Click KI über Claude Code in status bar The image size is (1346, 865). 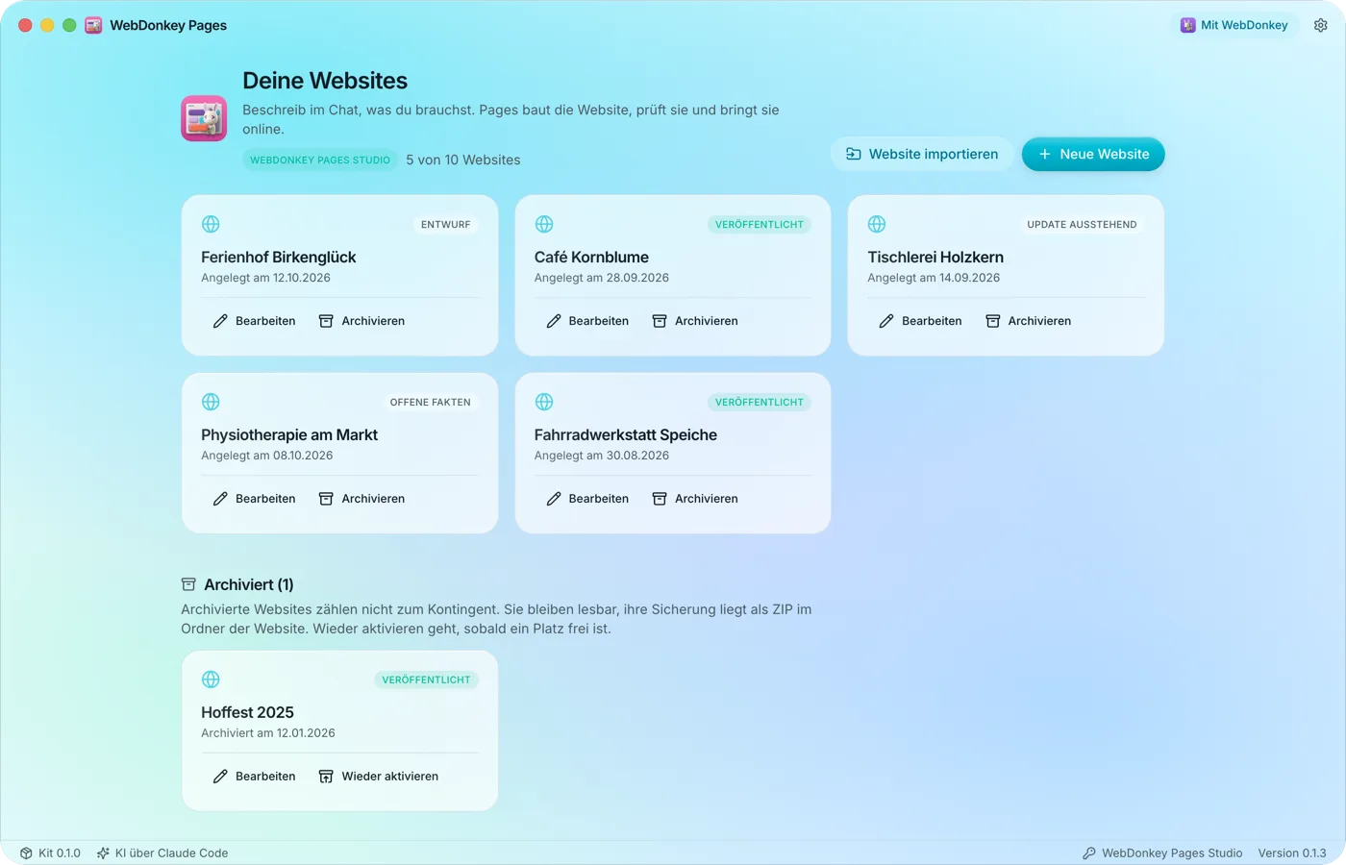[162, 853]
